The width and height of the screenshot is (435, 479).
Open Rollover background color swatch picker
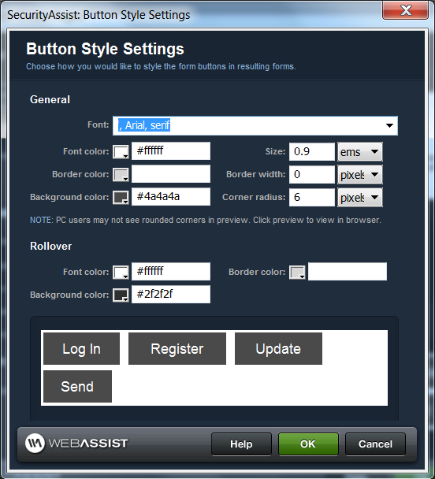point(121,295)
